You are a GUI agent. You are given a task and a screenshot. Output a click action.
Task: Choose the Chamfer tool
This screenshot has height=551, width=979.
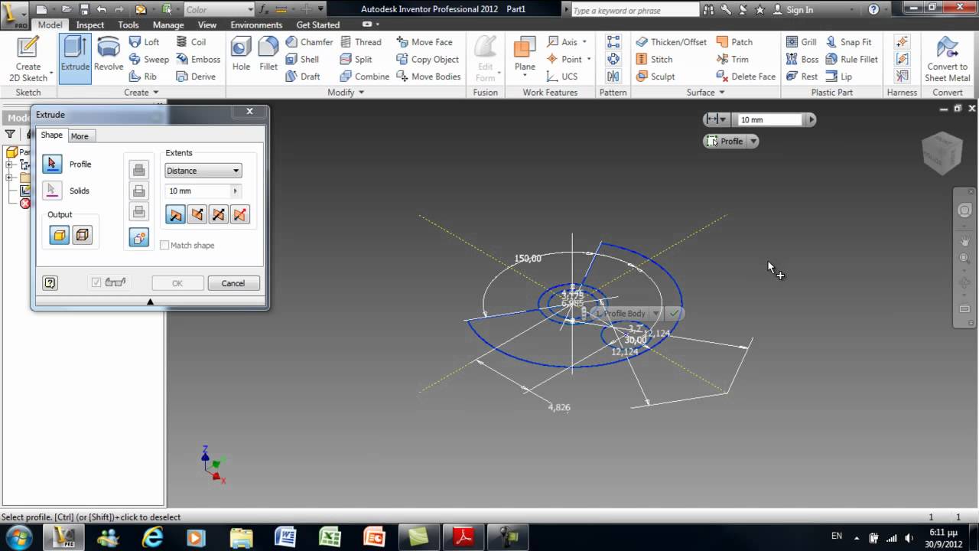[309, 42]
